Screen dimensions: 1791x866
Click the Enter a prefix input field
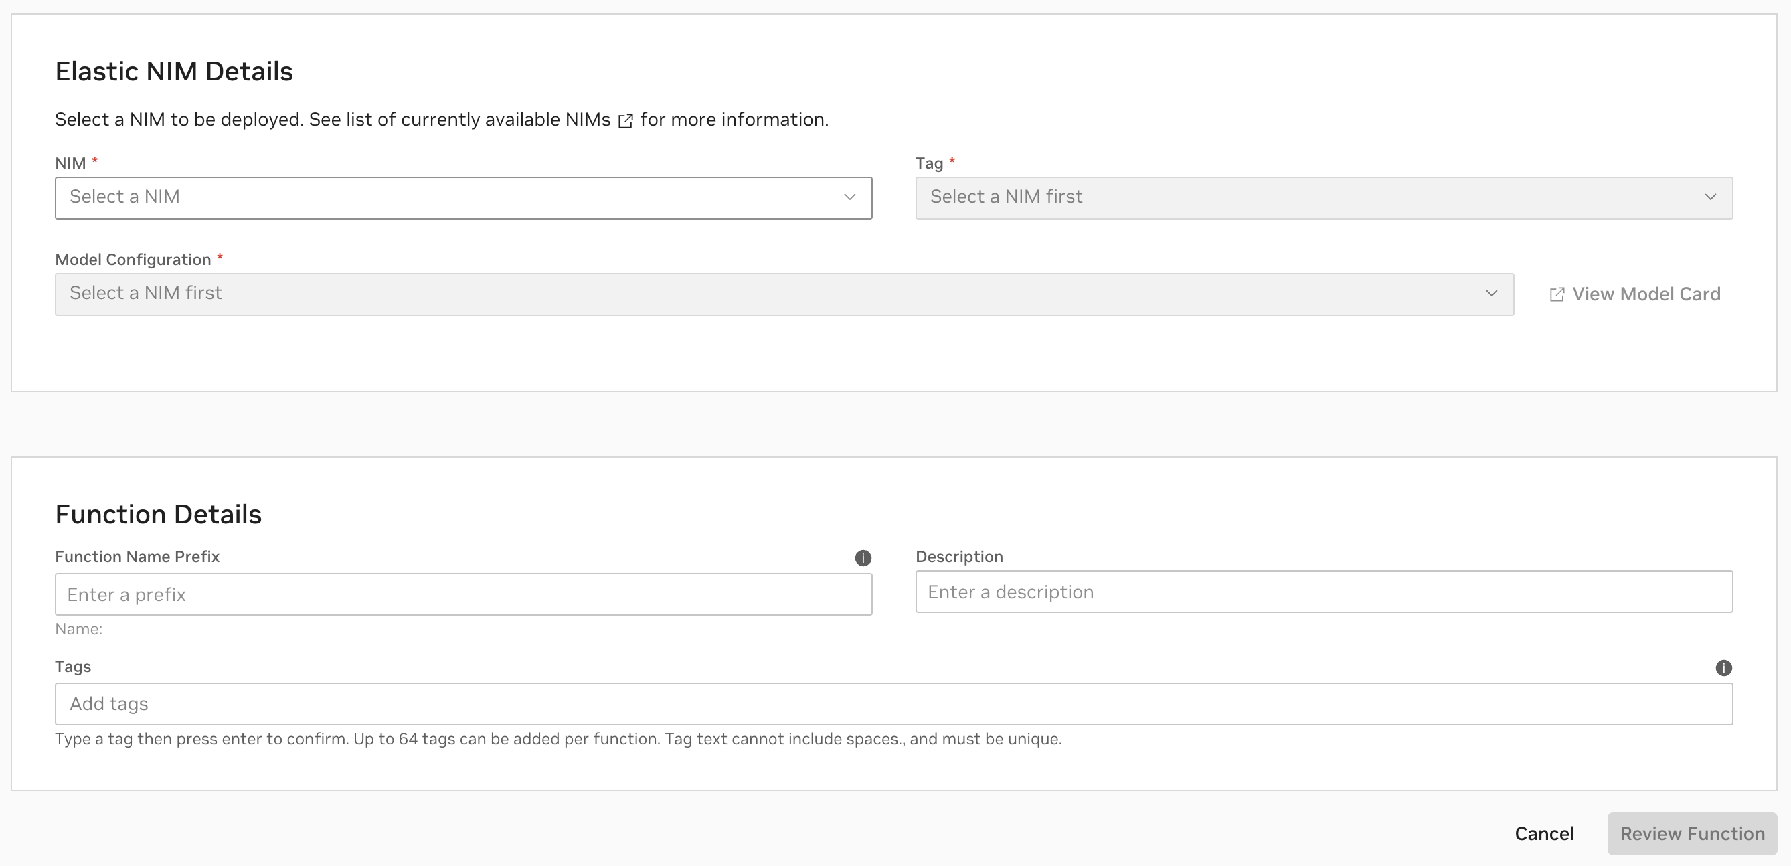(463, 594)
